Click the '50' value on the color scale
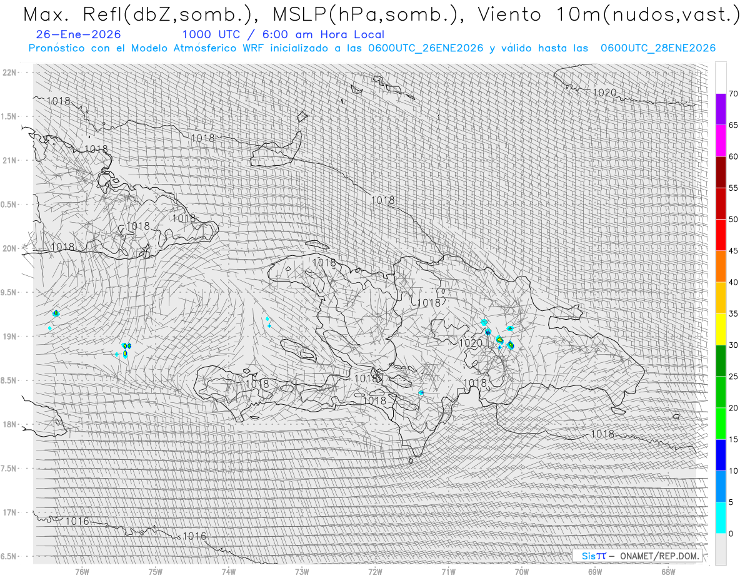Viewport: 750px width, 580px height. pos(734,220)
